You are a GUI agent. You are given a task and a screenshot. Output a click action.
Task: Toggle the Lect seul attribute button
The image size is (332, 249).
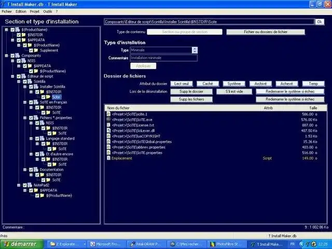[182, 84]
